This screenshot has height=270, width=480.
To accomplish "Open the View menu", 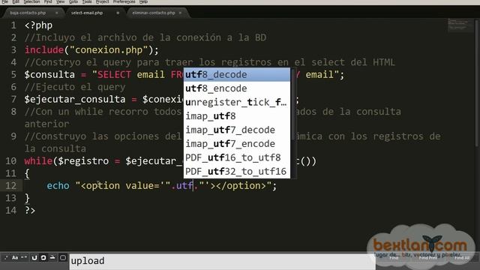I will pos(61,1).
